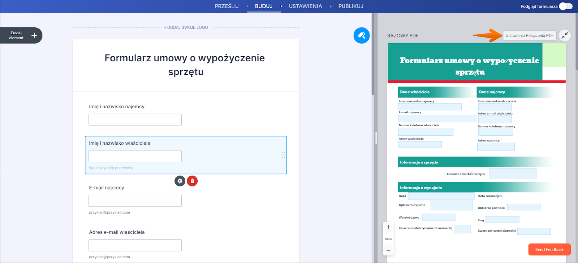The height and width of the screenshot is (263, 578).
Task: Zoom in on the PDF preview
Action: click(x=388, y=227)
